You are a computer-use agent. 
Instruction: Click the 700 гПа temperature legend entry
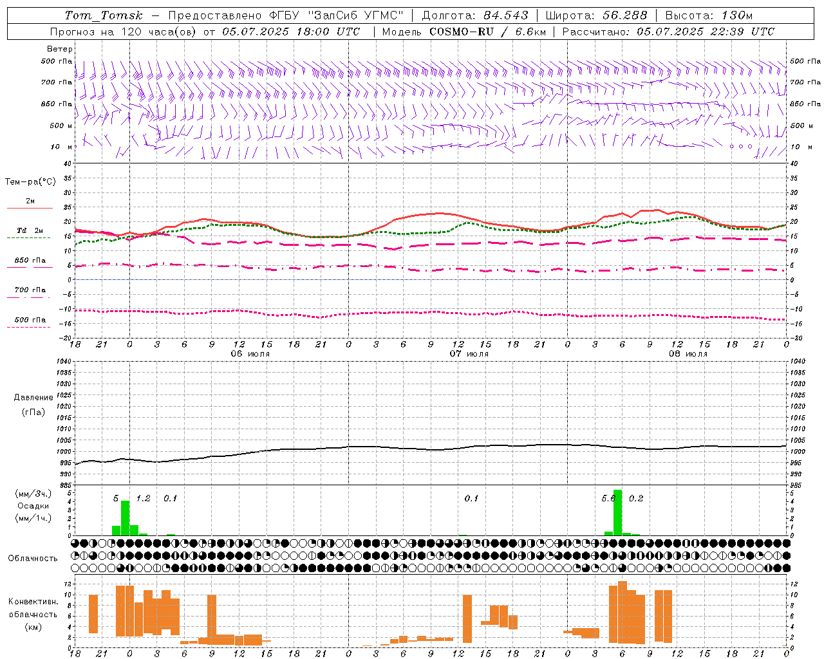pos(30,290)
